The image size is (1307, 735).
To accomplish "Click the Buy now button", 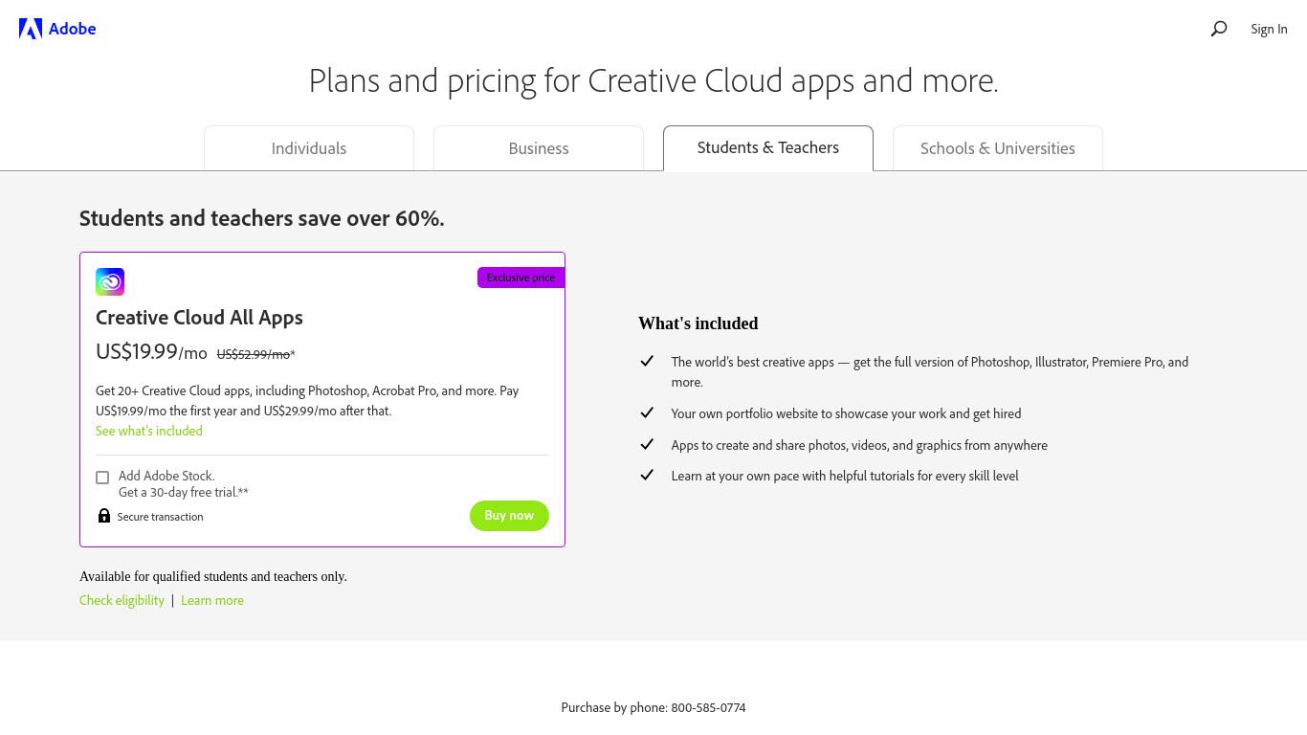I will 509,516.
